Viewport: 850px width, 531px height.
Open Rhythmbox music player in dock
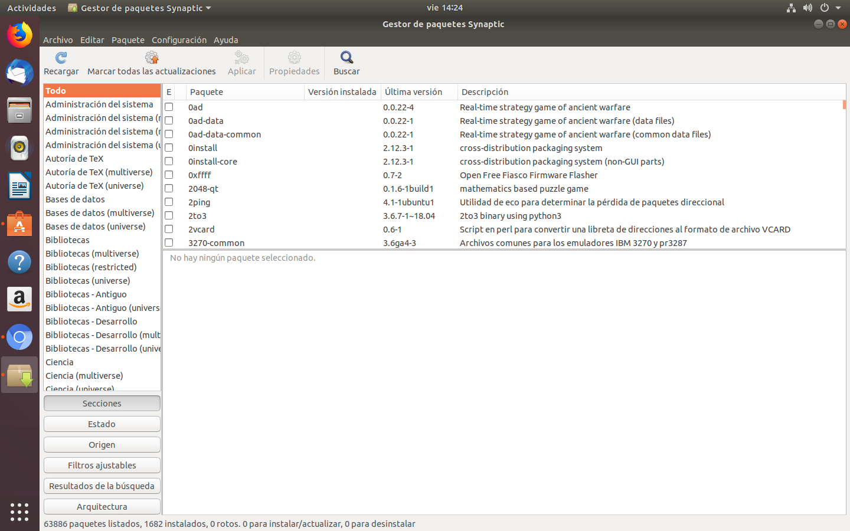pos(19,148)
